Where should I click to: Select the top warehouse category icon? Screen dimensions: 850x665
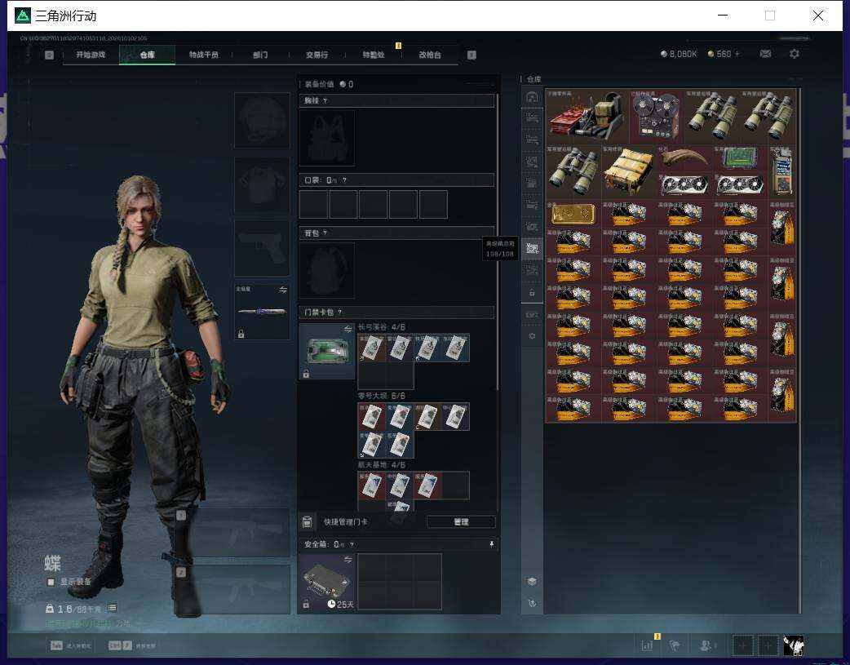(532, 97)
